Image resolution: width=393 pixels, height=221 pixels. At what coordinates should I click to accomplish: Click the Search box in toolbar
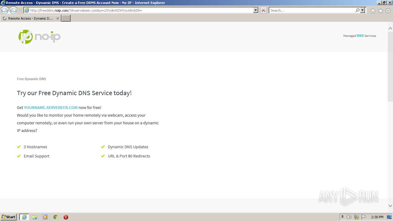tap(312, 10)
